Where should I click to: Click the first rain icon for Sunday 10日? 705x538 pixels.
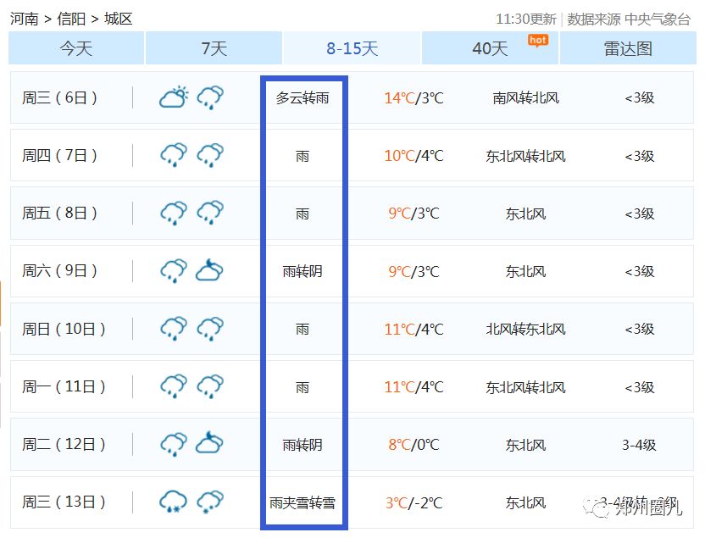click(174, 329)
